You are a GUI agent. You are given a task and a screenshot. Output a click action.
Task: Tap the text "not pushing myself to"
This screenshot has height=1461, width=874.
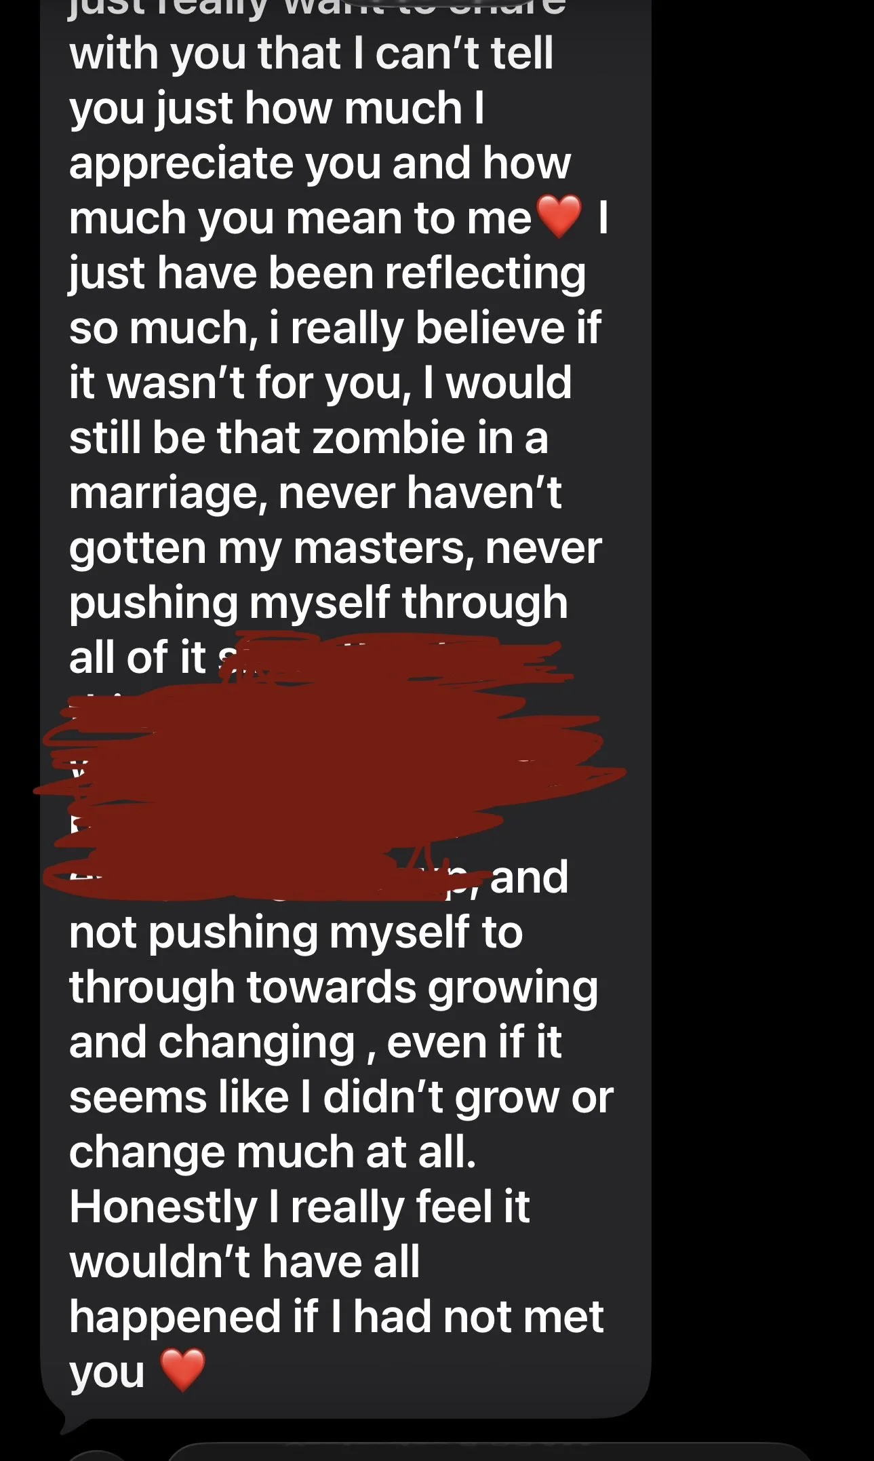[296, 933]
